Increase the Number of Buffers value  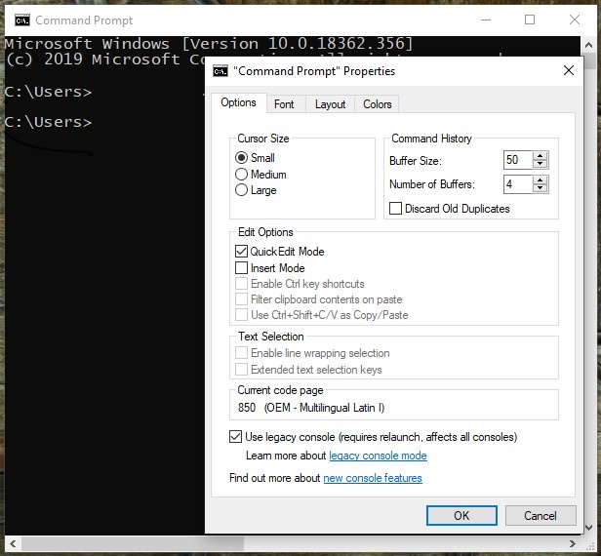point(541,180)
